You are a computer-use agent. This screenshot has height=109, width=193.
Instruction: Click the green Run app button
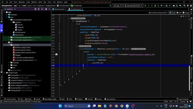145,5
